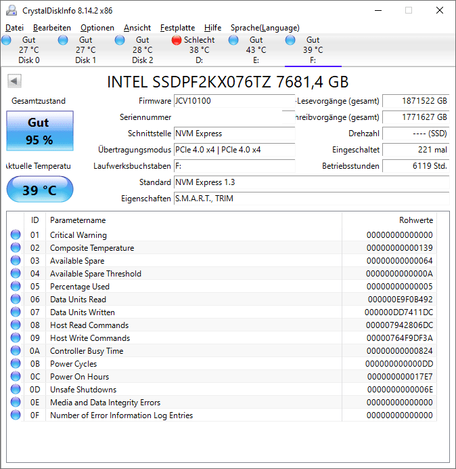This screenshot has height=469, width=456.
Task: Click status orb of Data Units Written row
Action: point(16,312)
